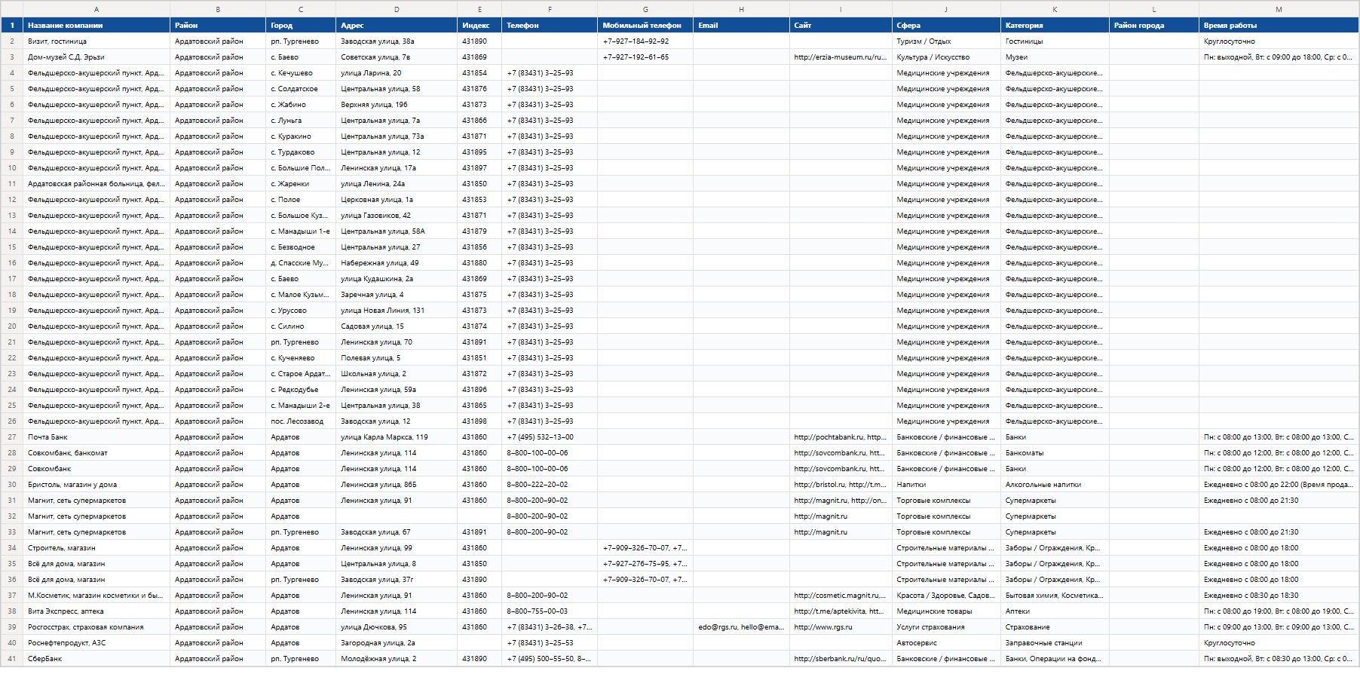
Task: Click the 'с. Куракино' city cell
Action: tap(301, 136)
